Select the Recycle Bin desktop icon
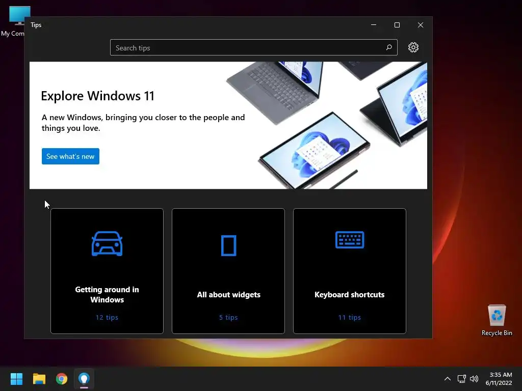The image size is (522, 391). coord(497,320)
